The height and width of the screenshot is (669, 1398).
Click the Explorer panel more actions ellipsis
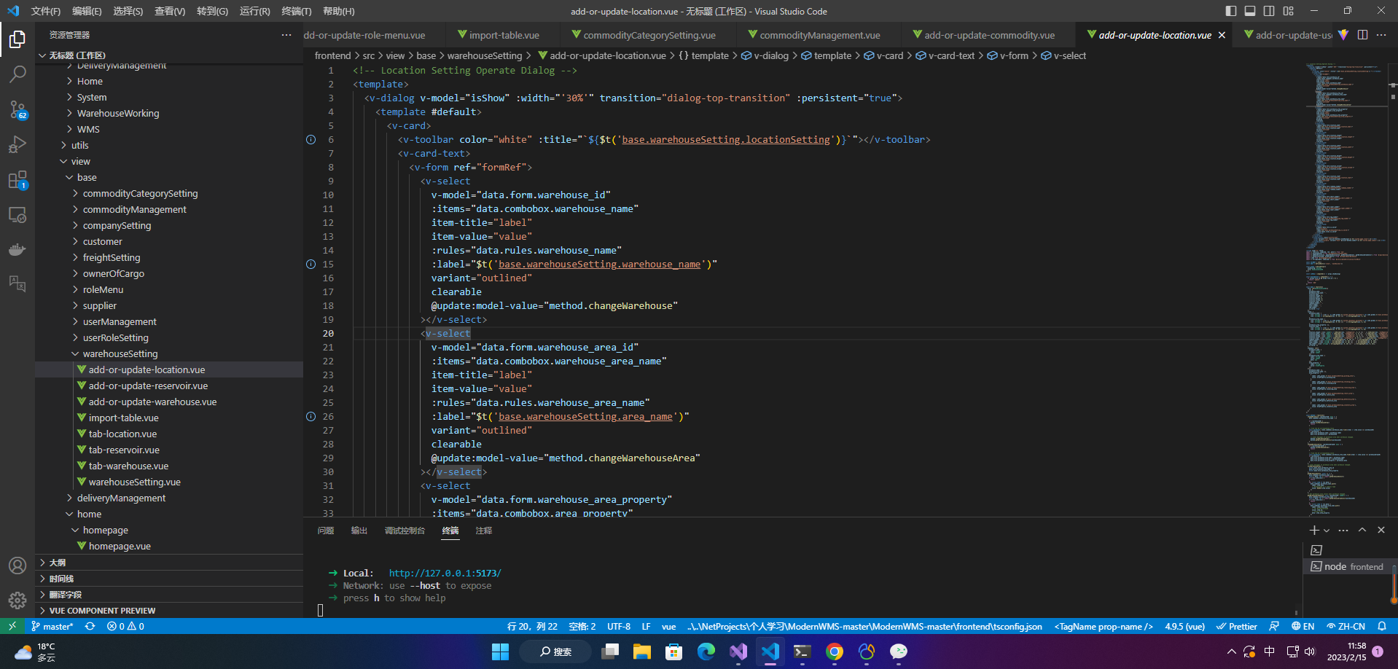pos(286,35)
